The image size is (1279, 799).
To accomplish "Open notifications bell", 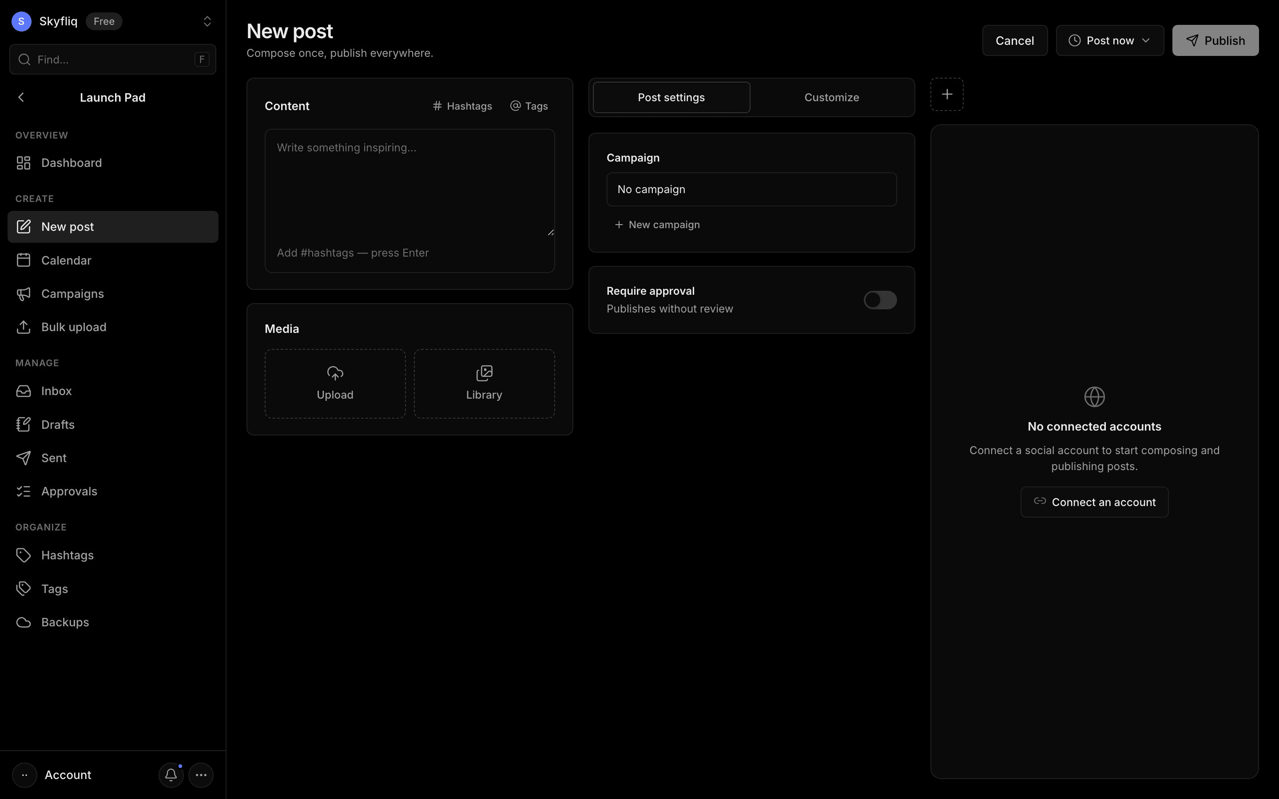I will pyautogui.click(x=171, y=775).
